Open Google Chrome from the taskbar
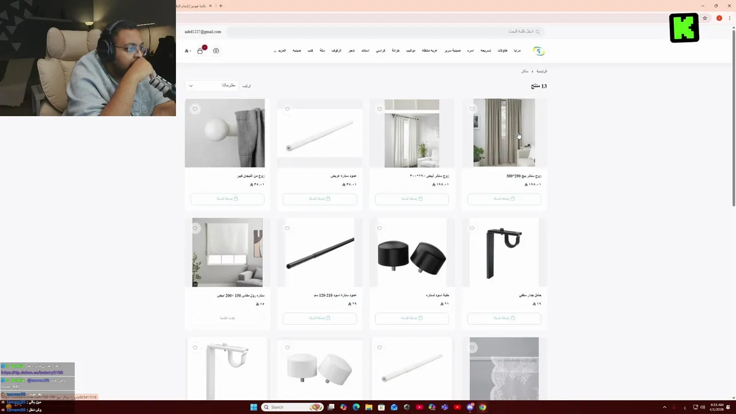This screenshot has width=736, height=414. (482, 407)
